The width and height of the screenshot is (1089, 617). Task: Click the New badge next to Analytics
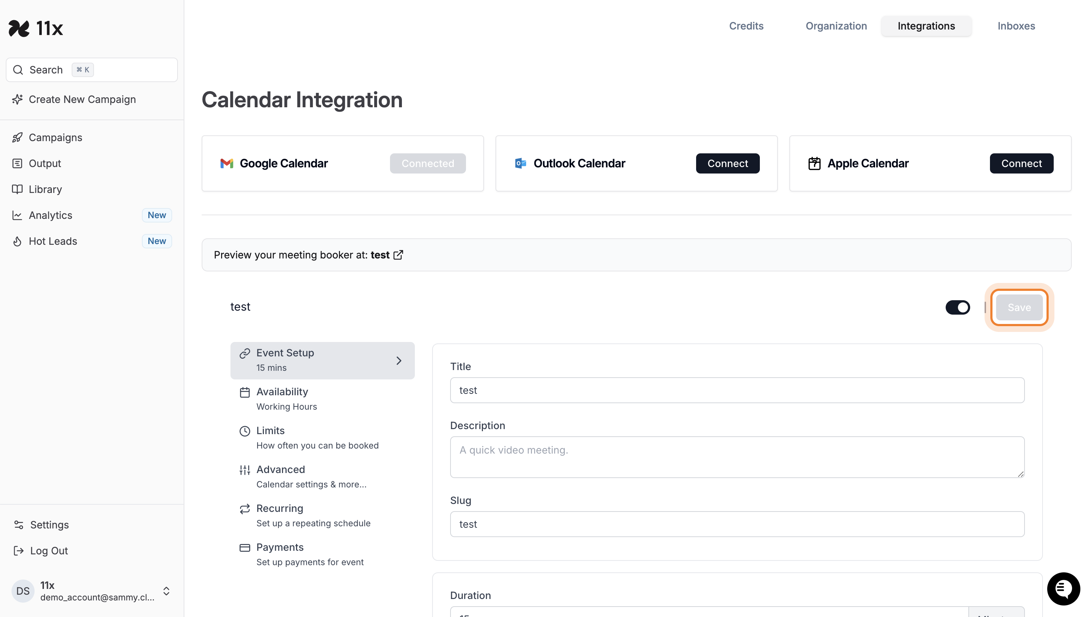pos(156,215)
